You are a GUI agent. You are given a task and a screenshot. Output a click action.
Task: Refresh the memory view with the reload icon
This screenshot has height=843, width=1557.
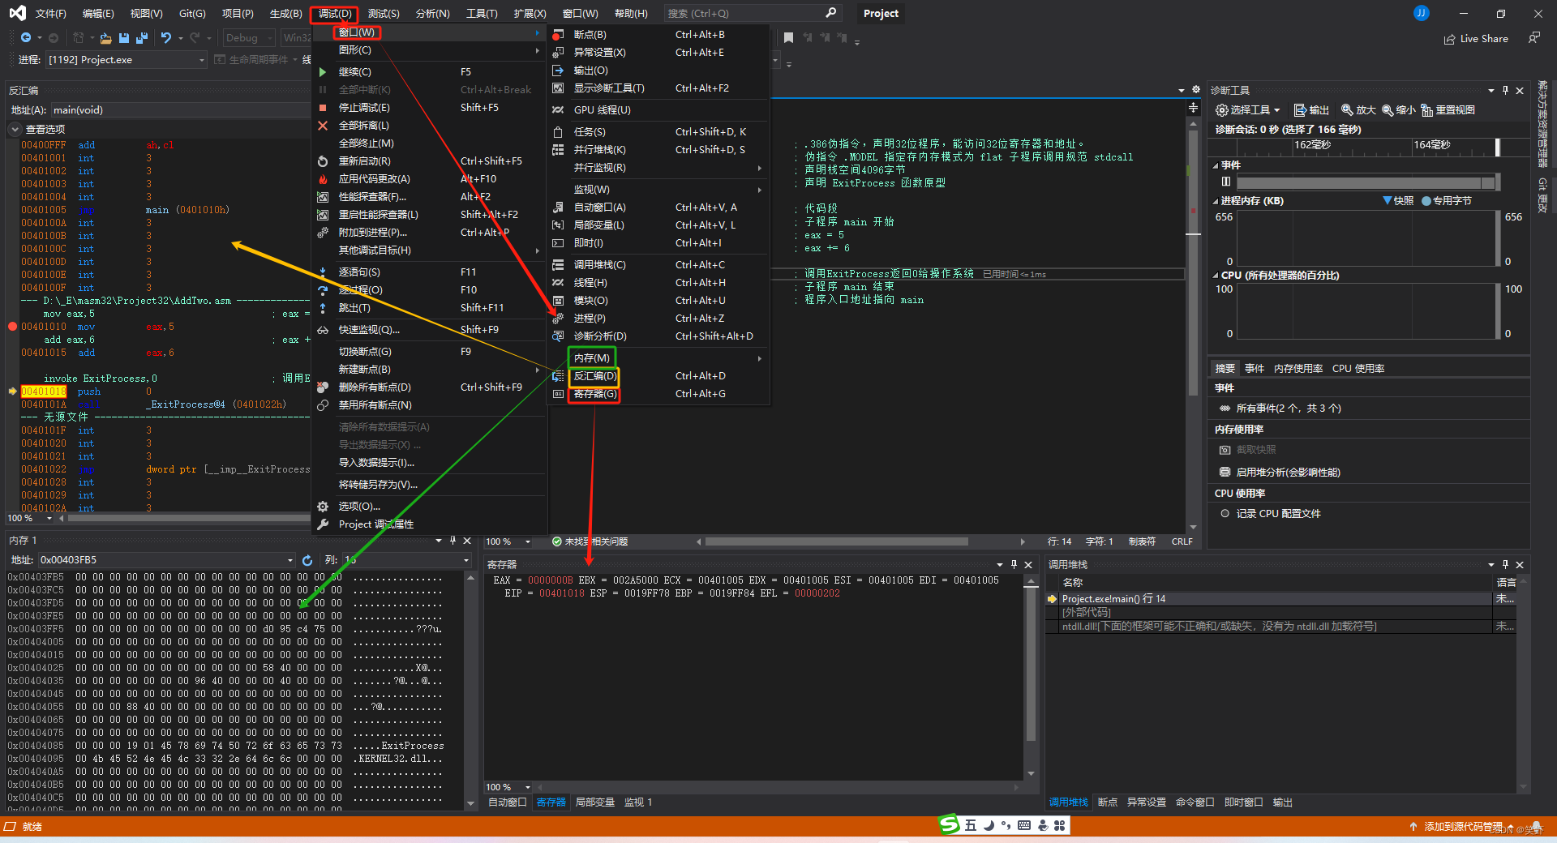(307, 560)
